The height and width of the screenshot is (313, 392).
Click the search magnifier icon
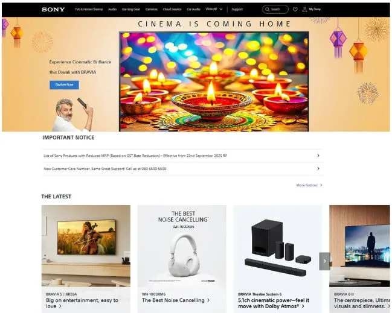click(x=267, y=10)
